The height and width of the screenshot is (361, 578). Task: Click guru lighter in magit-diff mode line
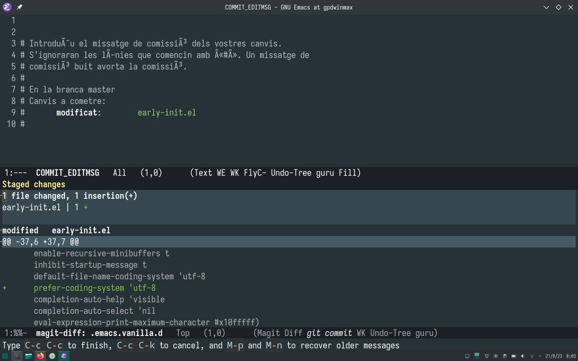click(424, 333)
